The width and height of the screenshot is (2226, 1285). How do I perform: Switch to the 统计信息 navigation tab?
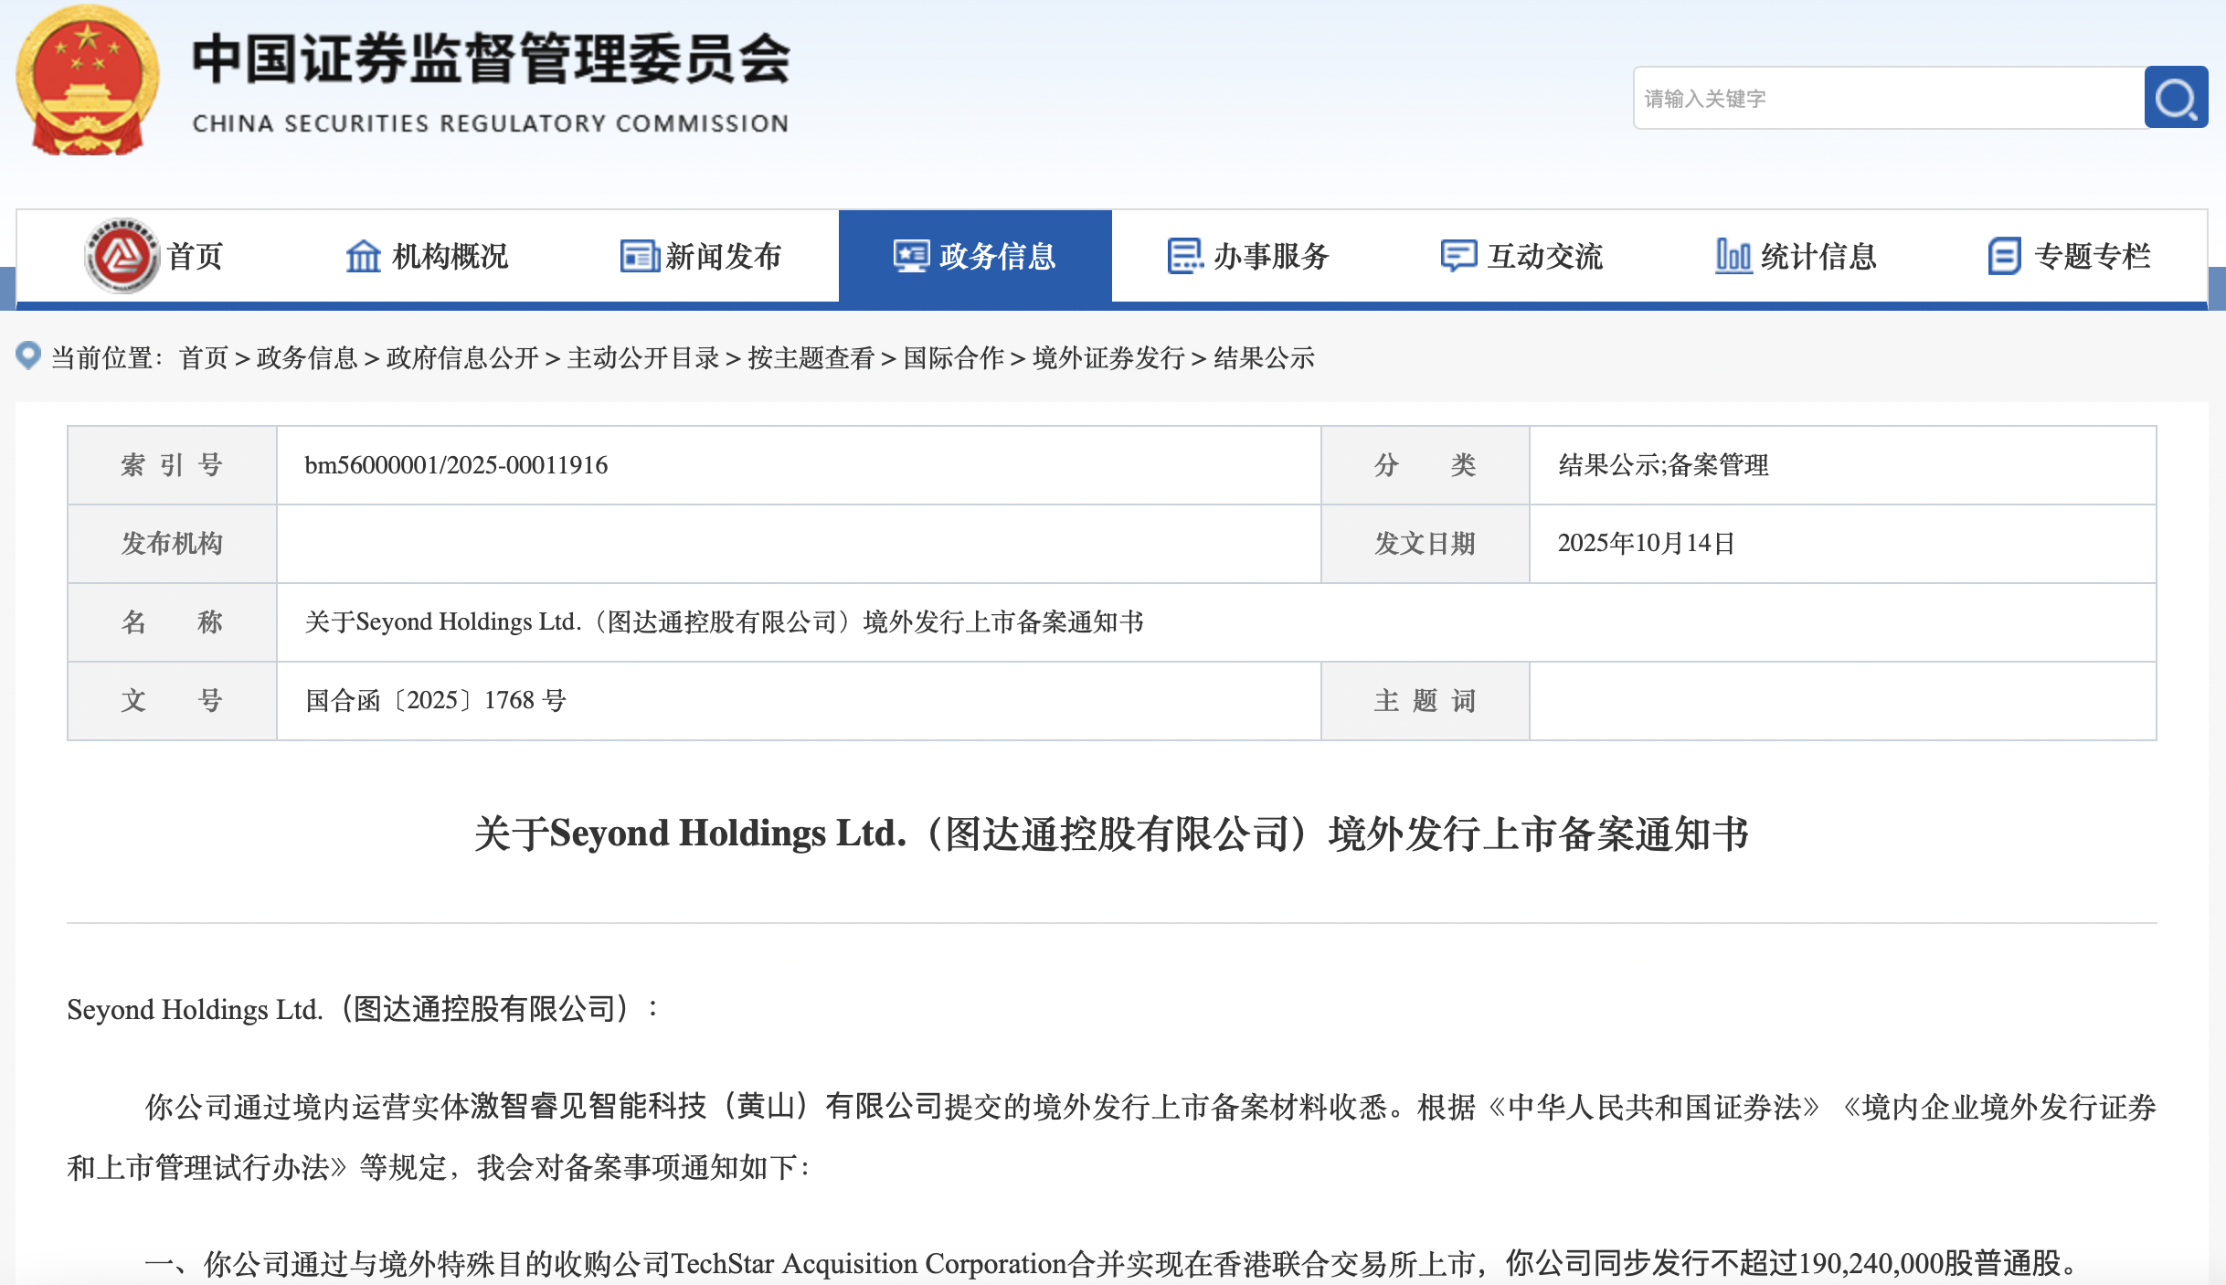[1818, 256]
